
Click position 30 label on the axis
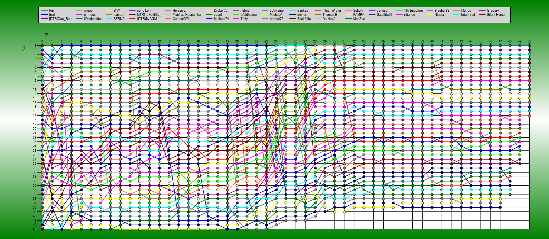coord(35,172)
